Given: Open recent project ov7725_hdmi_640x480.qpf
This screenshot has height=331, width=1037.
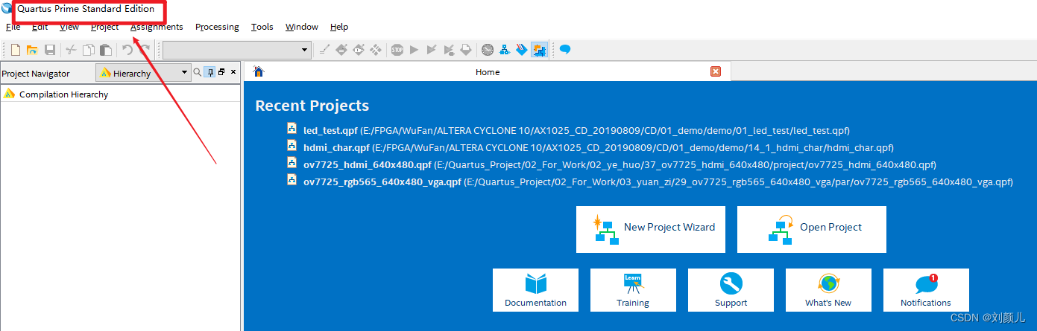Looking at the screenshot, I should 620,164.
